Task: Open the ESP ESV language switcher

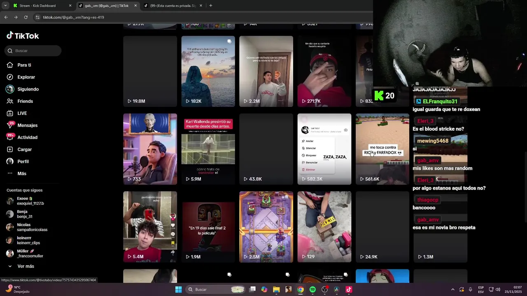Action: 481,289
